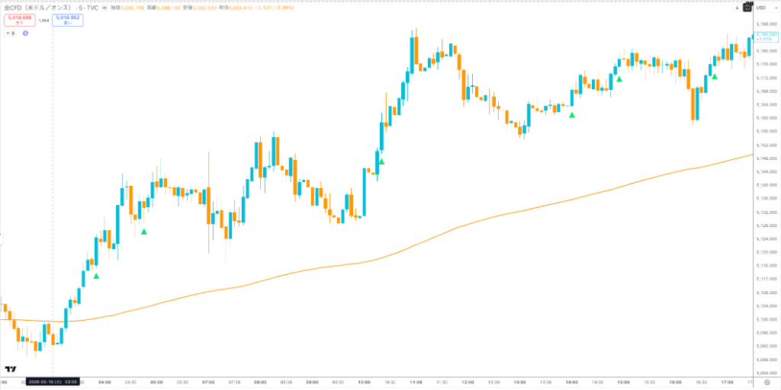Click the down arrow icon near USD
Image resolution: width=781 pixels, height=390 pixels.
tap(738, 8)
